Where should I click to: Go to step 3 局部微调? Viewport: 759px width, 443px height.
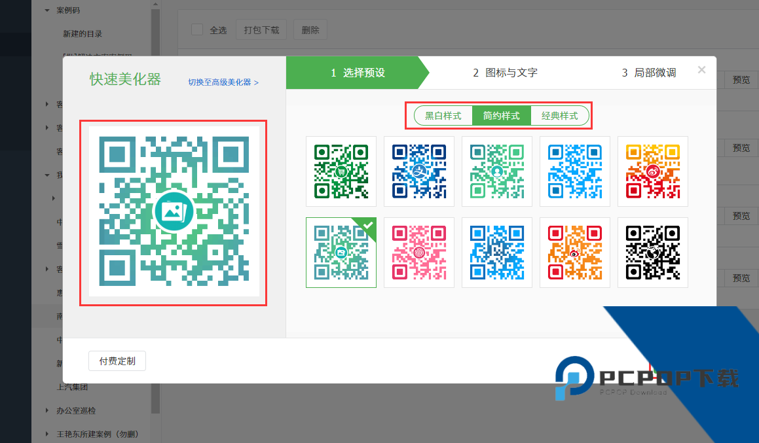(x=648, y=73)
